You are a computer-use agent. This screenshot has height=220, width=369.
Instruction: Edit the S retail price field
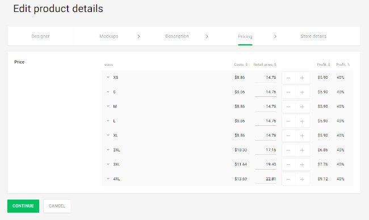[x=266, y=92]
